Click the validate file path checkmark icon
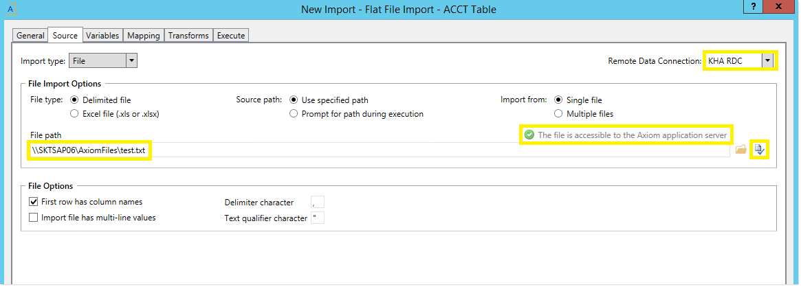The width and height of the screenshot is (801, 287). [759, 150]
